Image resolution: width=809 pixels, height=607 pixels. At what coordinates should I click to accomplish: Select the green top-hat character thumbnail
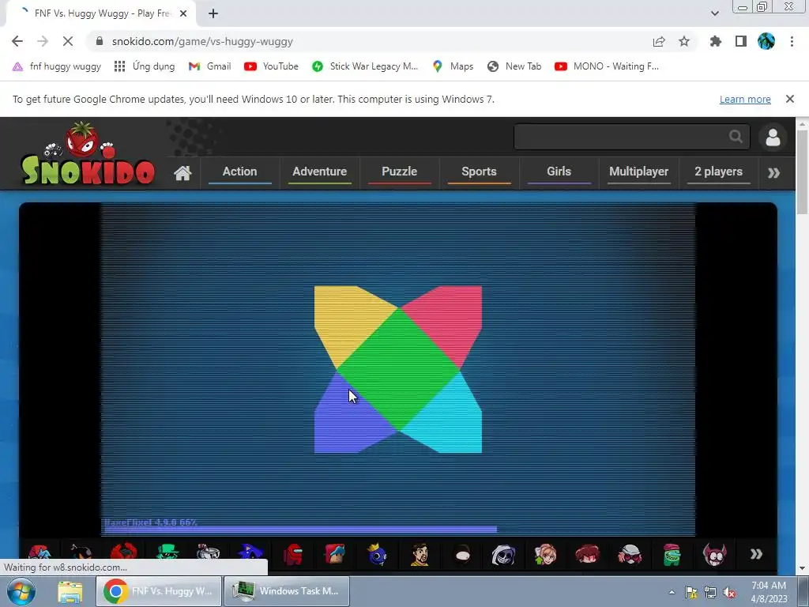(166, 554)
